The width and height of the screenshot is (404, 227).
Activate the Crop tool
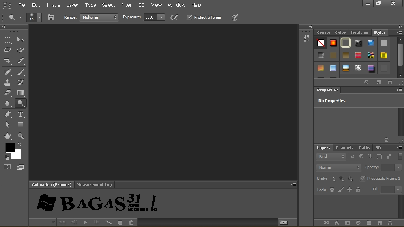pos(7,60)
